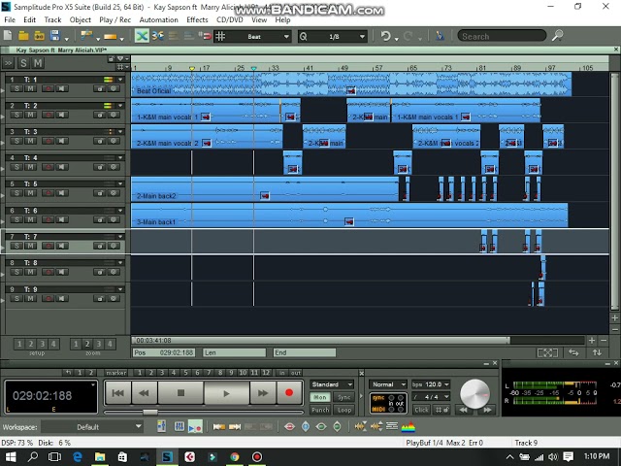
Task: Create a new project with the New icon
Action: tap(8, 36)
